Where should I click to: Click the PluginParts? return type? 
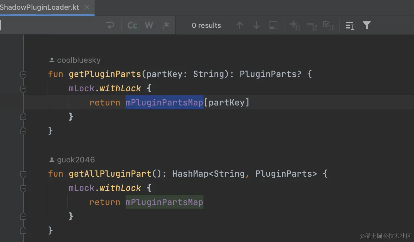click(270, 74)
